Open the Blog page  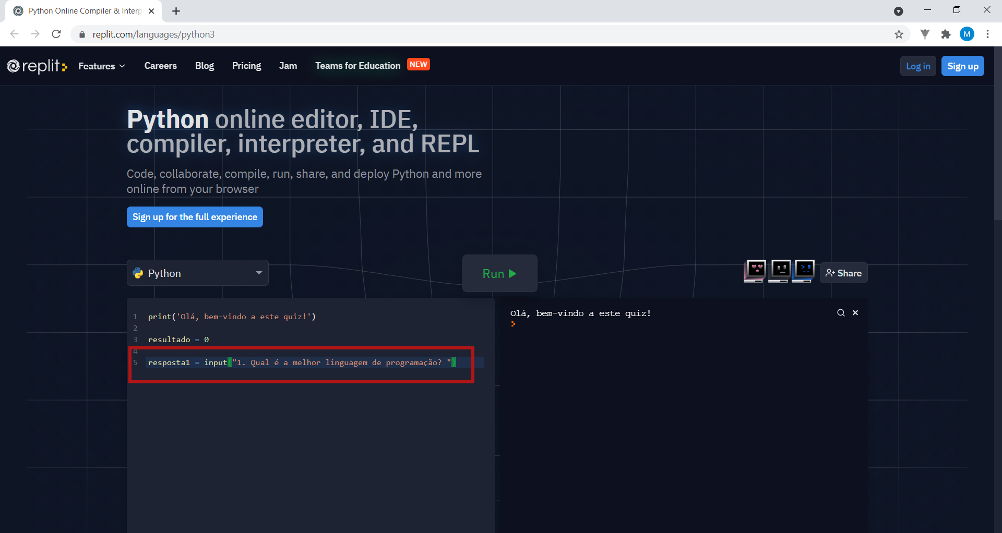point(205,66)
